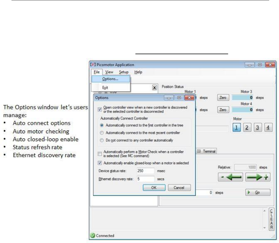This screenshot has height=243, width=279.
Task: Edit the Device status rate field
Action: coord(146,171)
